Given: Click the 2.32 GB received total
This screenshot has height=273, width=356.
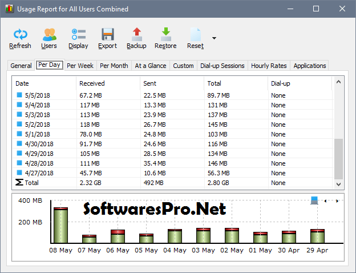Looking at the screenshot, I should [x=90, y=183].
